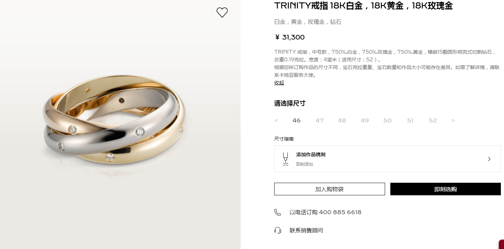Select ring size 47
Viewport: 504px width, 249px height.
coord(320,120)
